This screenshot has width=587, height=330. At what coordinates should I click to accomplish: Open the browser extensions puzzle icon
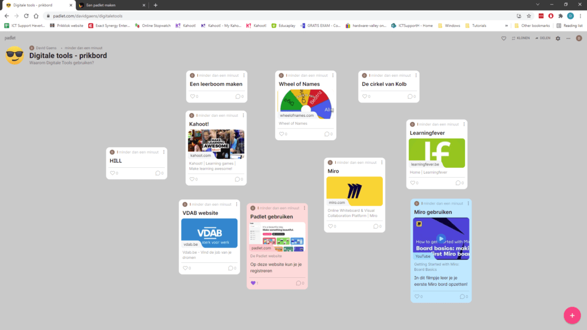tap(561, 15)
